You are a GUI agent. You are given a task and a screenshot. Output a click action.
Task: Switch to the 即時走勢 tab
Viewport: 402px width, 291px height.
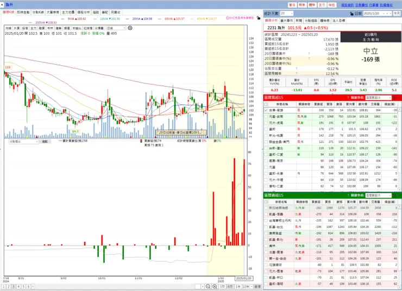pyautogui.click(x=23, y=12)
